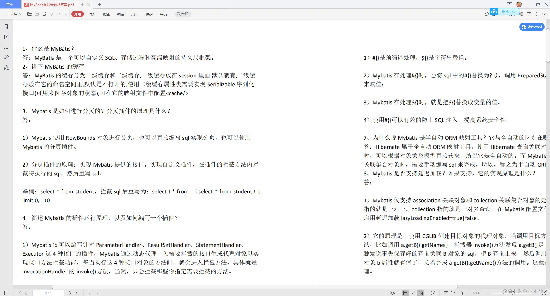Open a new tab with plus button
Image resolution: width=550 pixels, height=296 pixels.
(x=99, y=5)
